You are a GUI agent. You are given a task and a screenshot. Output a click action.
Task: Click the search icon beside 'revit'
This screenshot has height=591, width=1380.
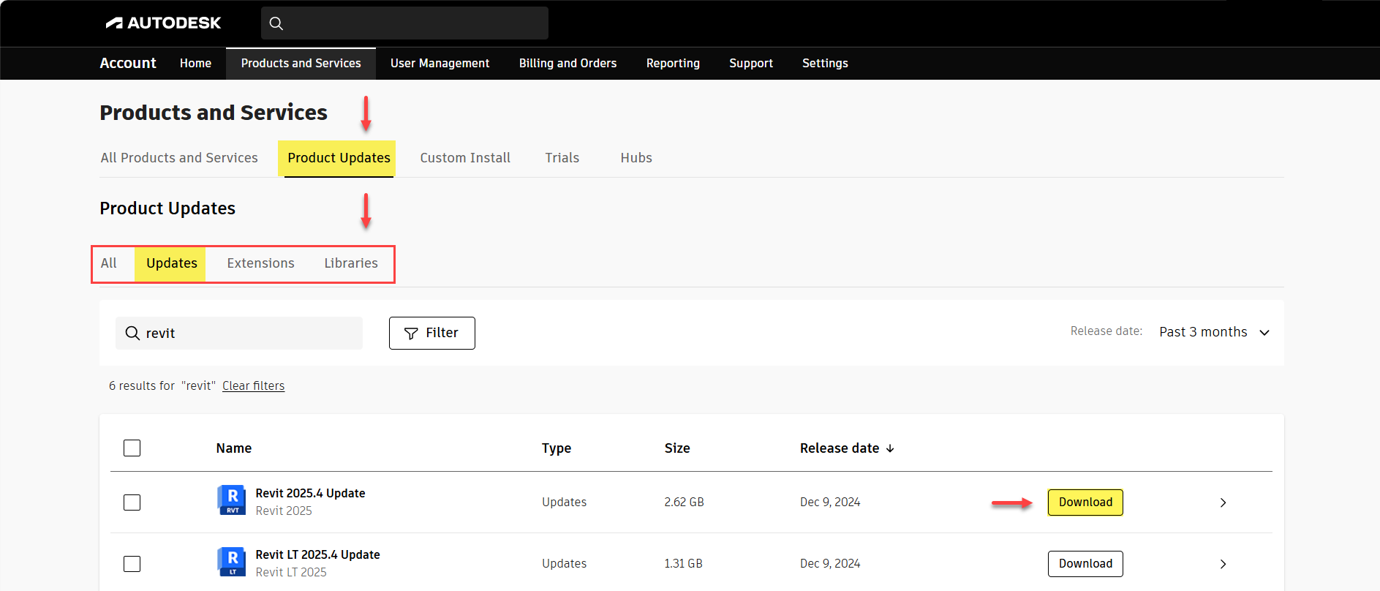point(132,333)
